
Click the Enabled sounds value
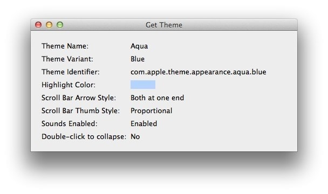coord(143,124)
